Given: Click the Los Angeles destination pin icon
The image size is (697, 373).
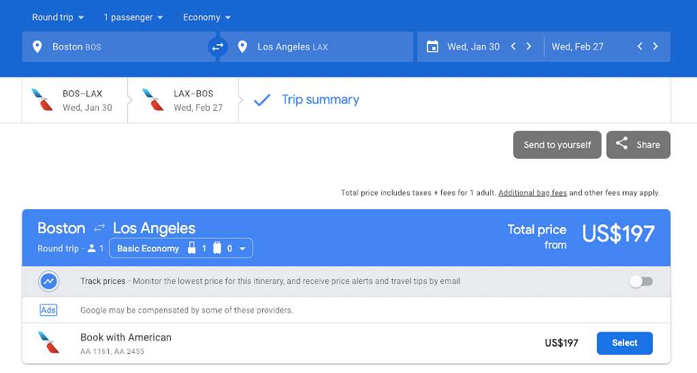Looking at the screenshot, I should pos(242,47).
